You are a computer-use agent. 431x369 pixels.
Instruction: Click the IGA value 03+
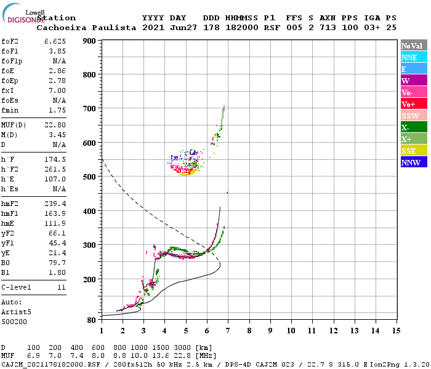tap(372, 28)
